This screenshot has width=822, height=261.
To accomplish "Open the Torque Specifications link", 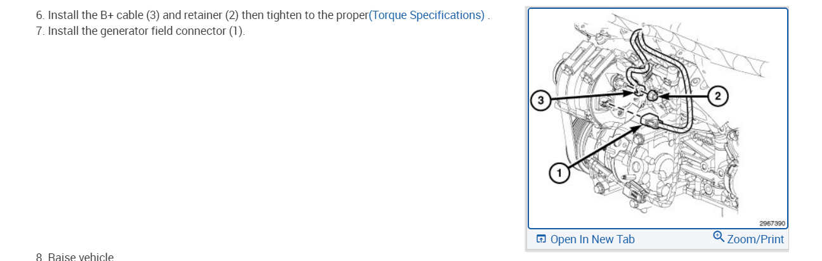I will pos(427,15).
